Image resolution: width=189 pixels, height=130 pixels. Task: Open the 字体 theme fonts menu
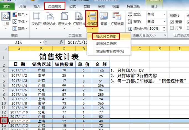(20, 22)
